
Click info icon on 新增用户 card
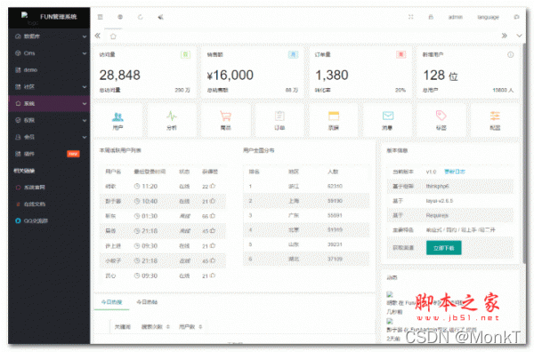coord(510,54)
